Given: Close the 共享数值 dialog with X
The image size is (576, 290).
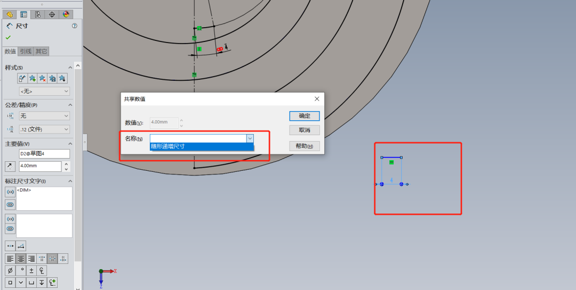Looking at the screenshot, I should coord(317,99).
